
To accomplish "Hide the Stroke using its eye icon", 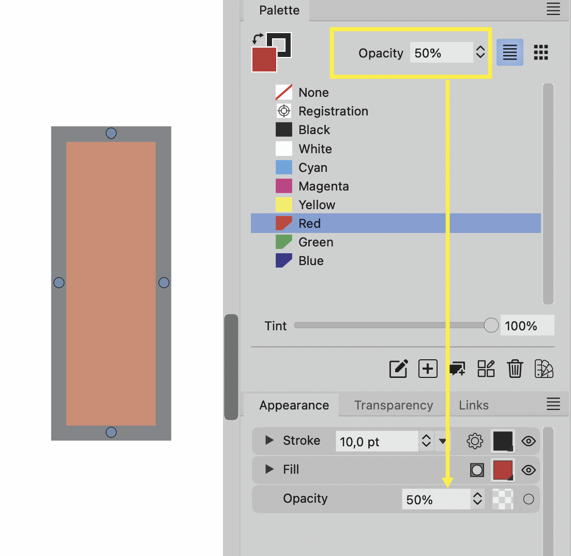I will pyautogui.click(x=528, y=441).
